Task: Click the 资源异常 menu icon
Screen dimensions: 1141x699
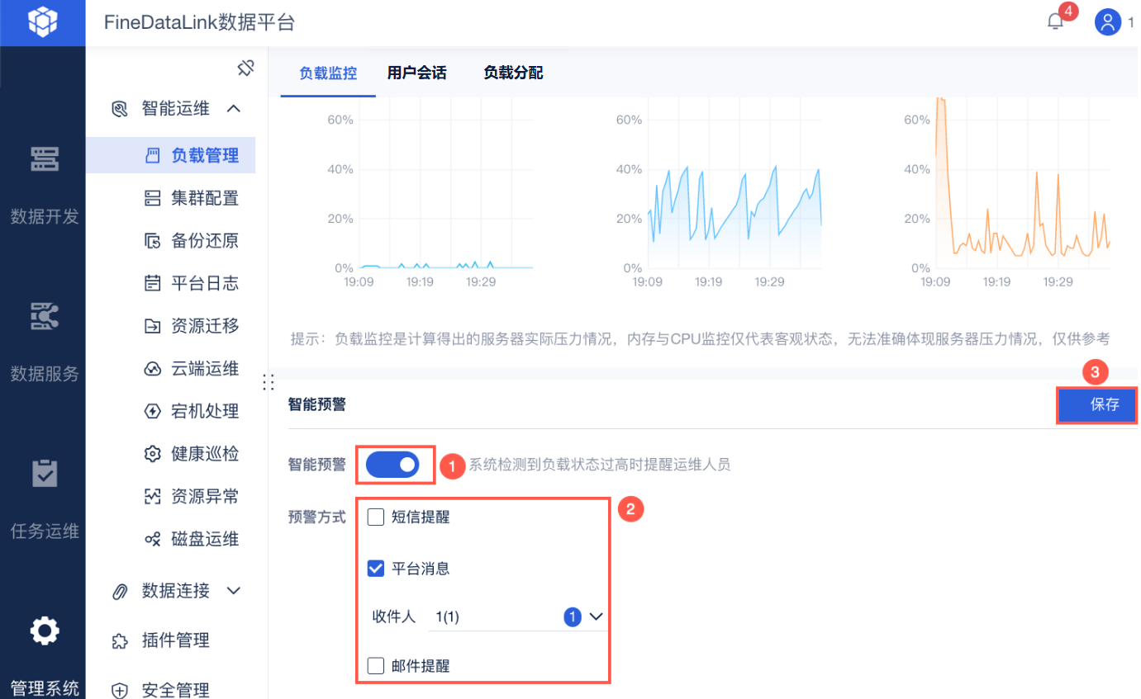Action: [x=152, y=497]
